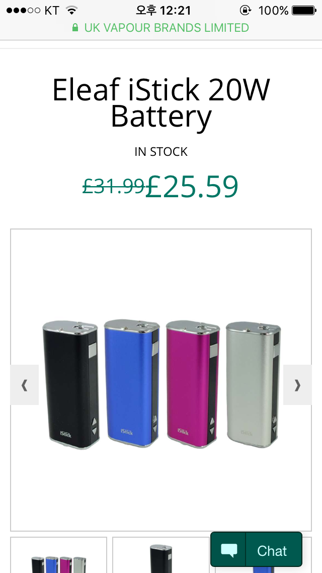Tap the signal strength dots
The image size is (322, 573).
tap(23, 10)
